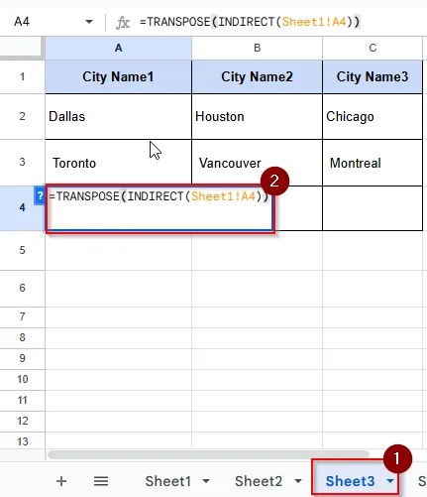Select row 6 header
This screenshot has width=427, height=497.
click(x=22, y=288)
